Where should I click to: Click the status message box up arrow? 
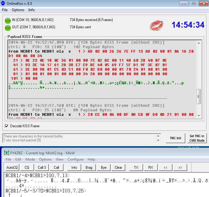pyautogui.click(x=158, y=136)
